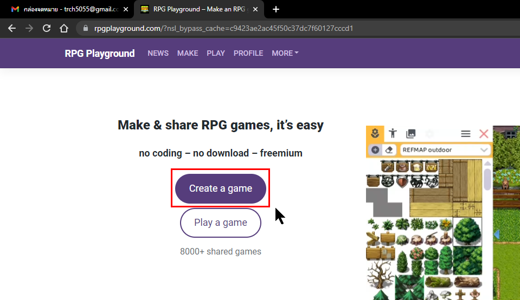Pick the beer mug sign tile
The width and height of the screenshot is (520, 300).
coord(416,167)
